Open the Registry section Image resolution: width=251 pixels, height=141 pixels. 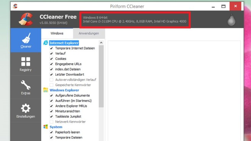click(26, 64)
